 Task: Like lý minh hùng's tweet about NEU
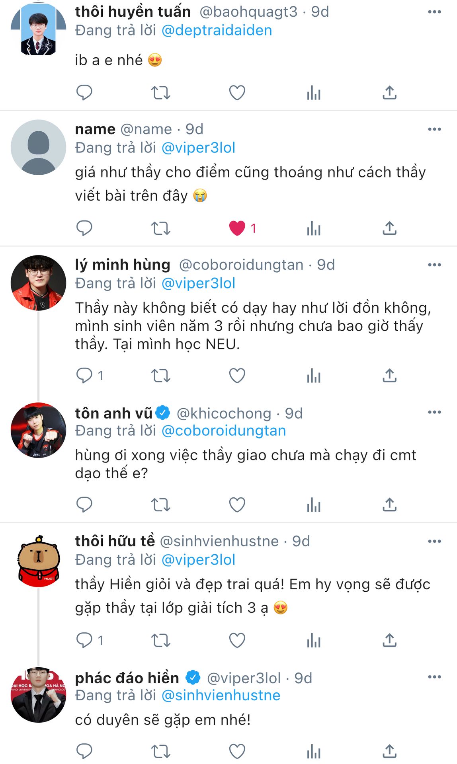(x=237, y=376)
